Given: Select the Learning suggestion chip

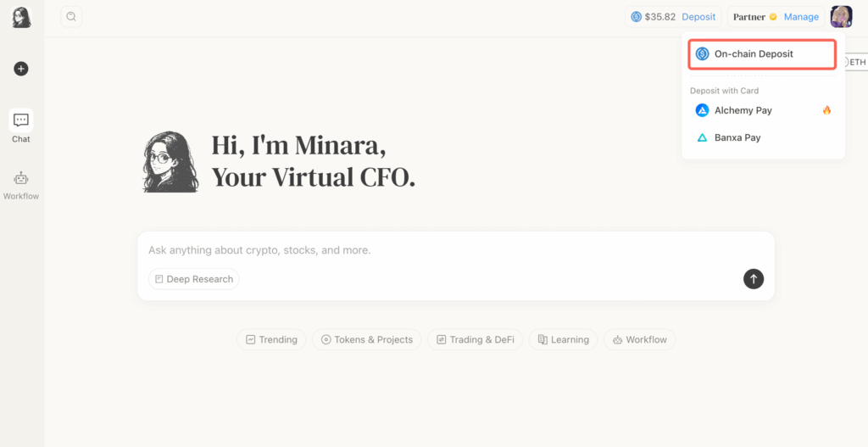Looking at the screenshot, I should 563,339.
